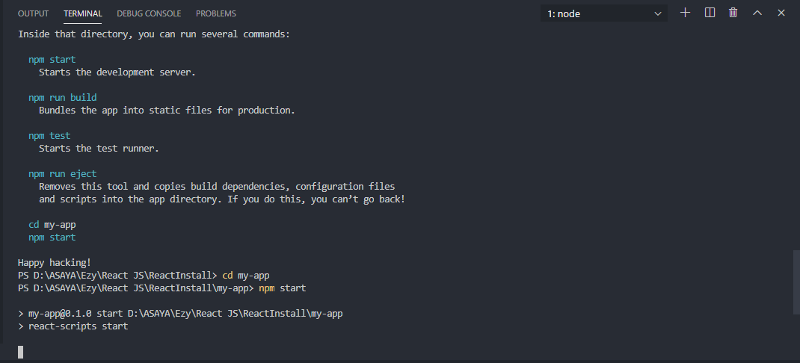Select the TERMINAL tab
This screenshot has height=363, width=800.
[83, 13]
